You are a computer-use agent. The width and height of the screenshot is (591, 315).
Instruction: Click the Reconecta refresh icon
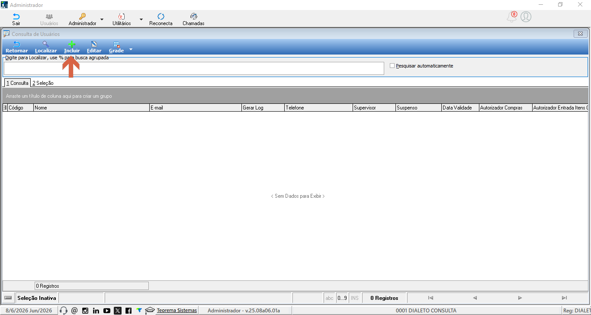click(x=161, y=16)
